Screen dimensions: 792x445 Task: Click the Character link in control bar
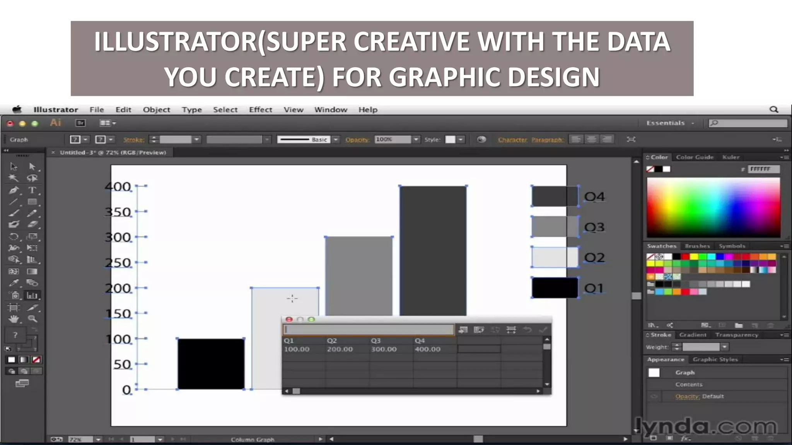click(x=512, y=139)
